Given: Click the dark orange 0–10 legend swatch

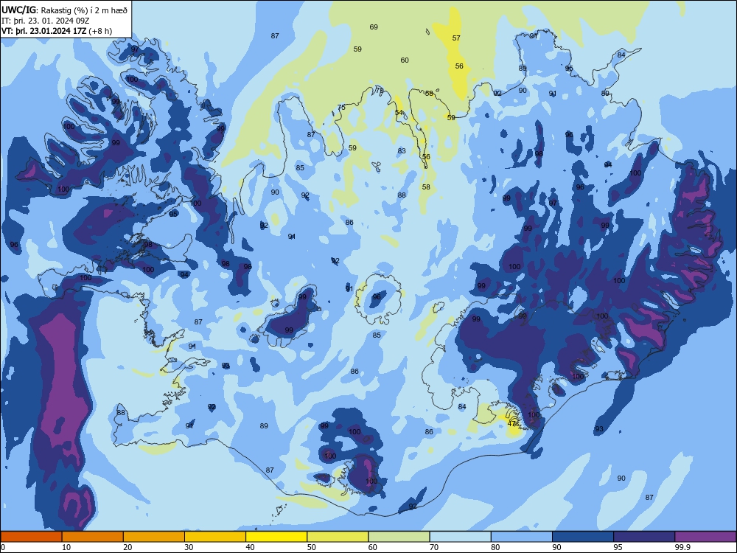Looking at the screenshot, I should (31, 537).
